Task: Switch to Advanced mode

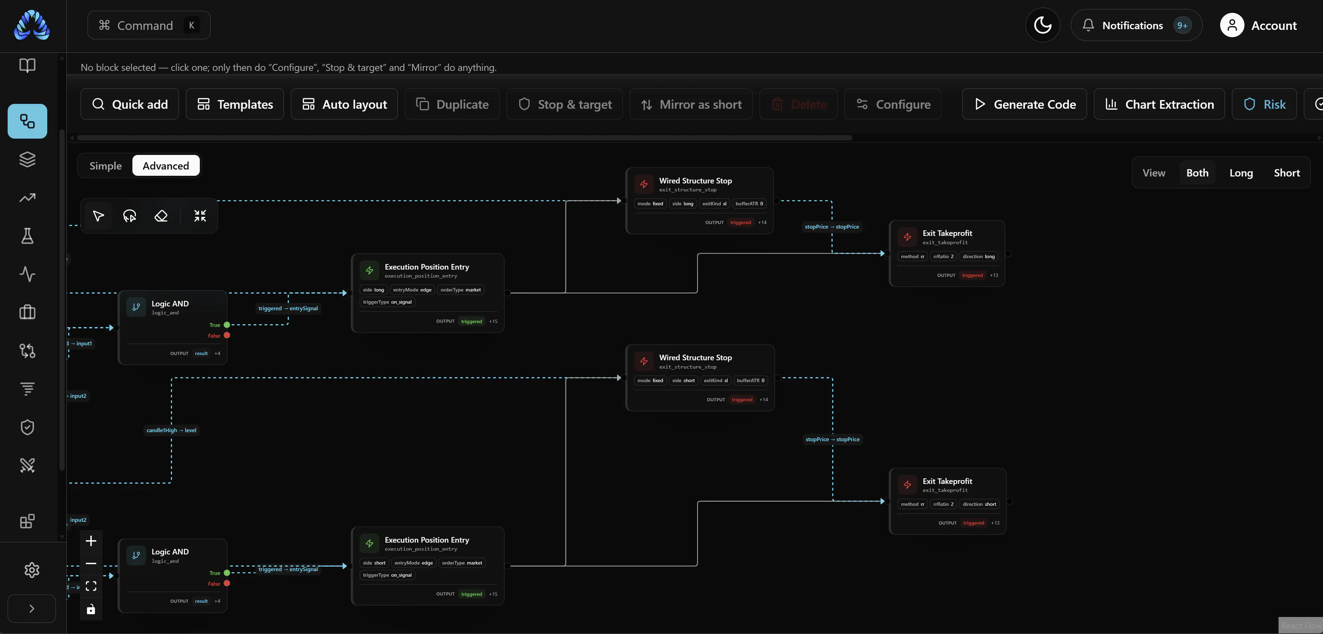Action: click(166, 166)
